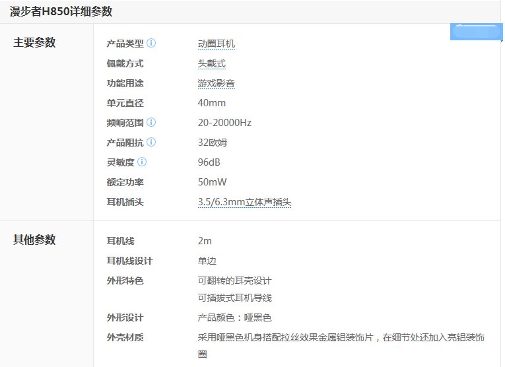Click the 耳机线设计 label

click(129, 261)
